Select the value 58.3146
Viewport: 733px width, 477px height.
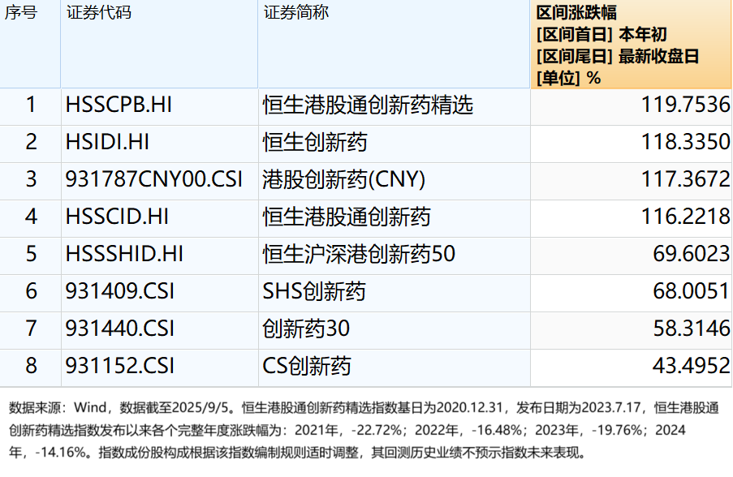[691, 329]
